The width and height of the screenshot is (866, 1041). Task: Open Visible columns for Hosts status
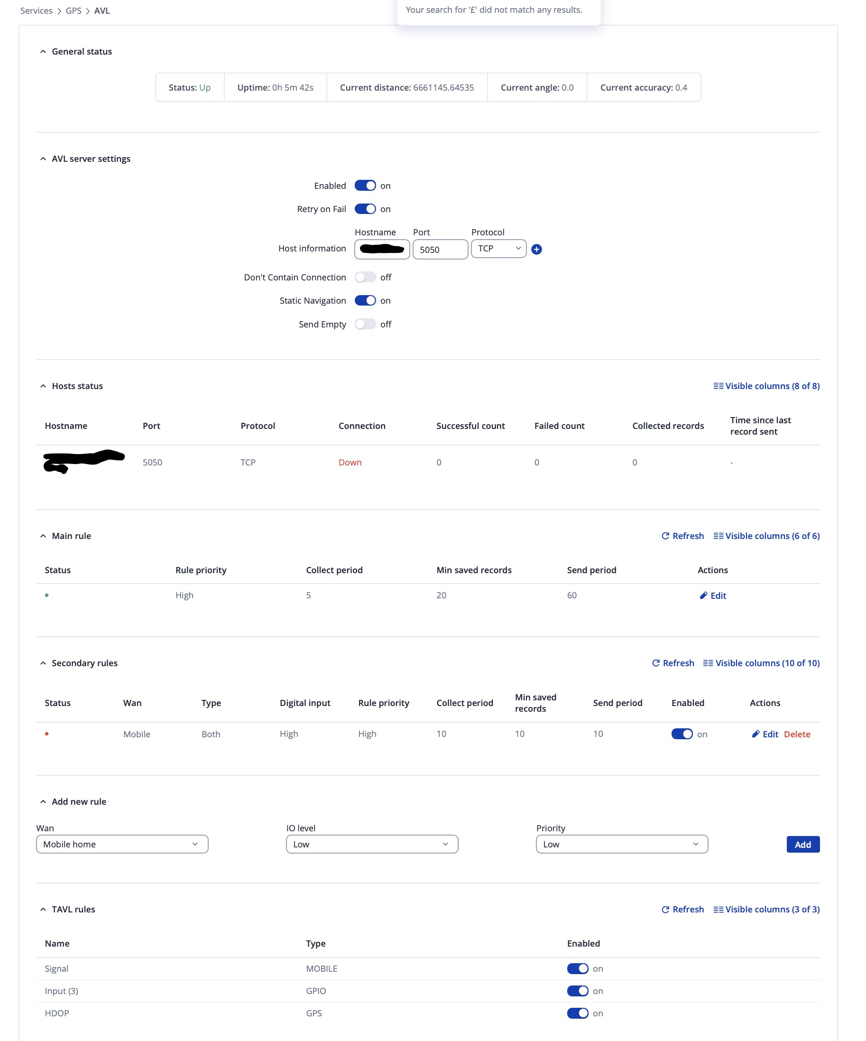click(x=766, y=386)
